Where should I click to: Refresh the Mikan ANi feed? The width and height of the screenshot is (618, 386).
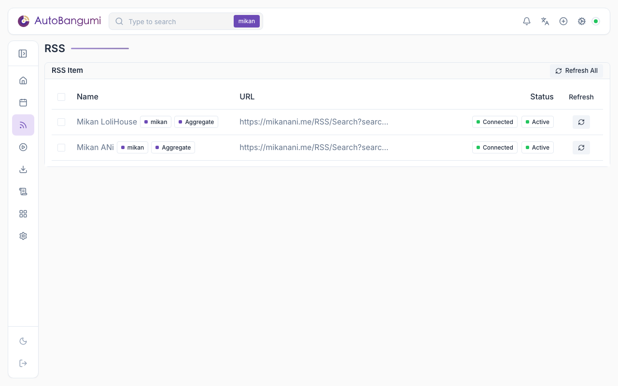point(581,148)
